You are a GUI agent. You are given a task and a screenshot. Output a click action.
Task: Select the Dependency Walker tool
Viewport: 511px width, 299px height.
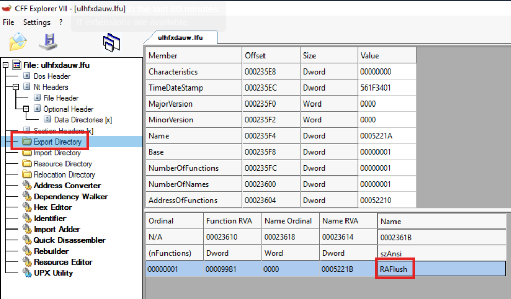(71, 197)
